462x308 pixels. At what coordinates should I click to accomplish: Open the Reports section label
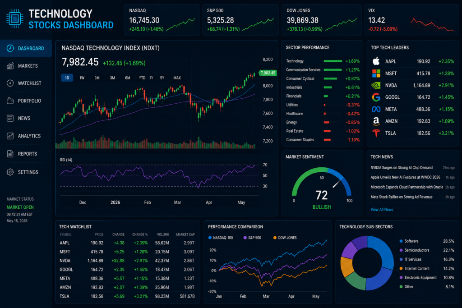[x=28, y=154]
